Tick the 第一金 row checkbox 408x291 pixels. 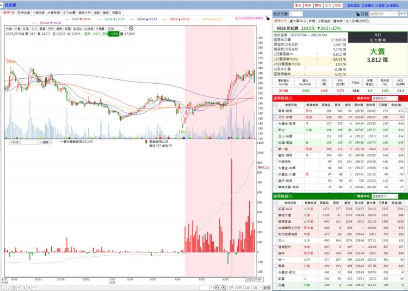click(275, 149)
